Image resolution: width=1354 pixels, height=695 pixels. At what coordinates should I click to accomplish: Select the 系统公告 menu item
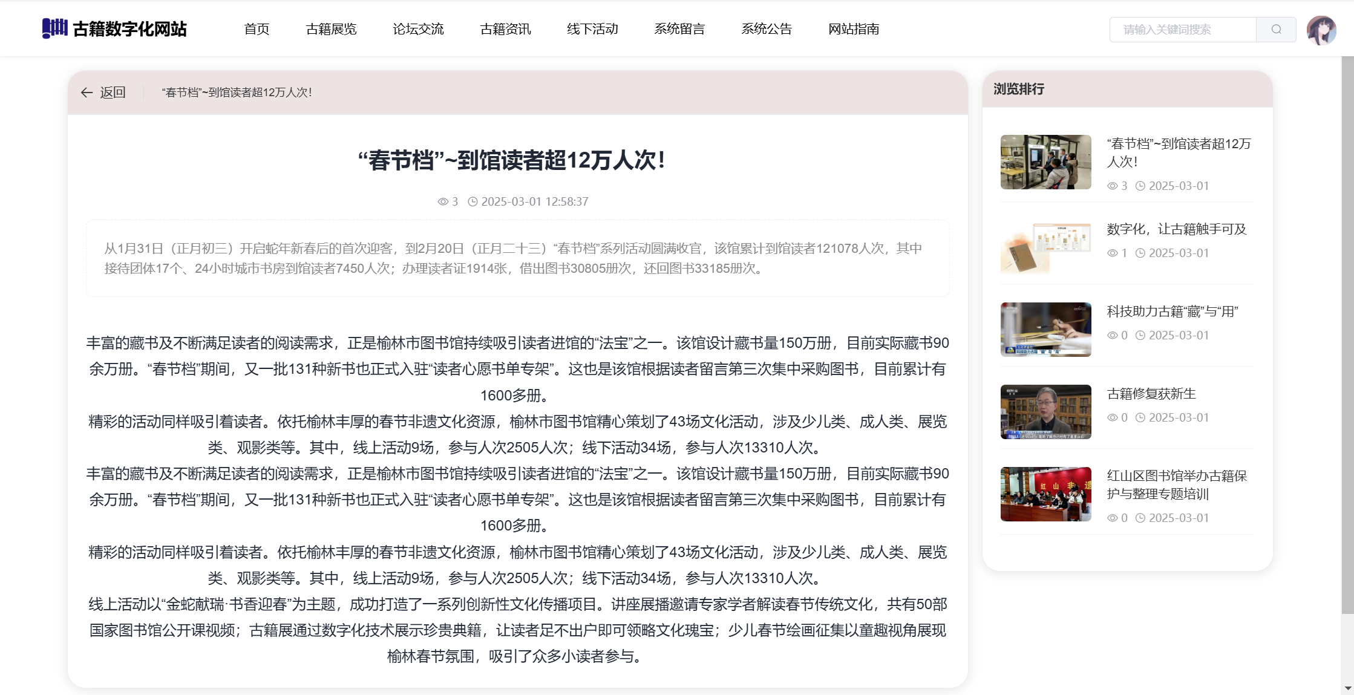767,29
